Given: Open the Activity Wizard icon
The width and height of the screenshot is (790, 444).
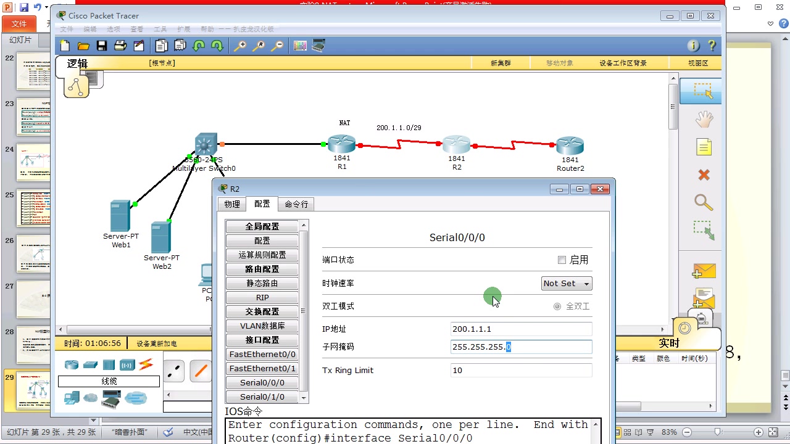Looking at the screenshot, I should tap(139, 46).
